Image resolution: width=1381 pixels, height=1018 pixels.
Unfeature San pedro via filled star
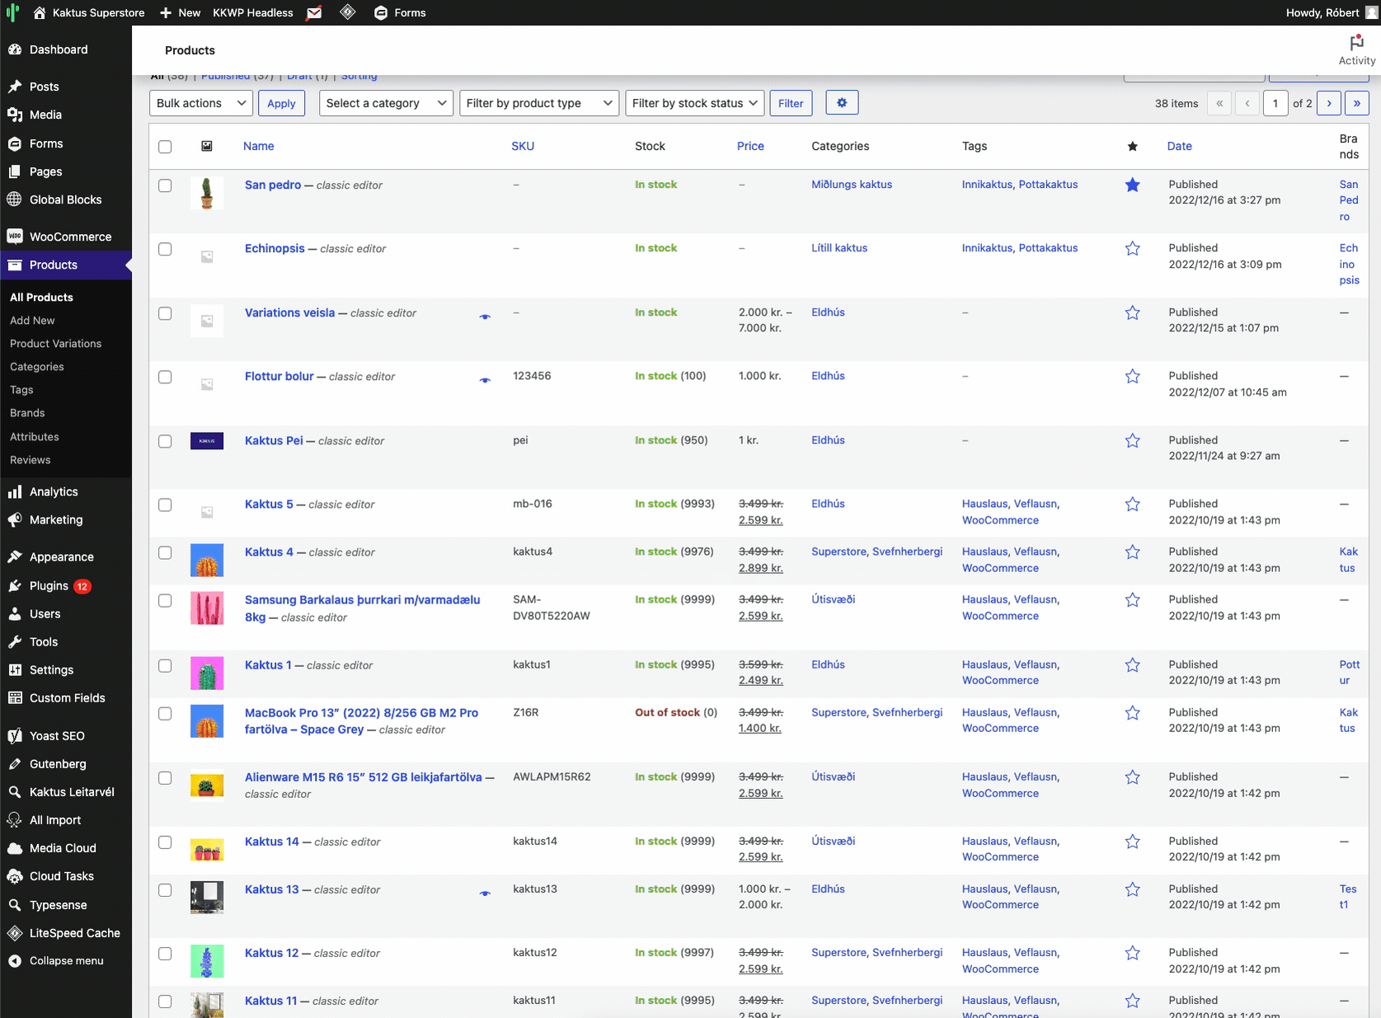1132,185
